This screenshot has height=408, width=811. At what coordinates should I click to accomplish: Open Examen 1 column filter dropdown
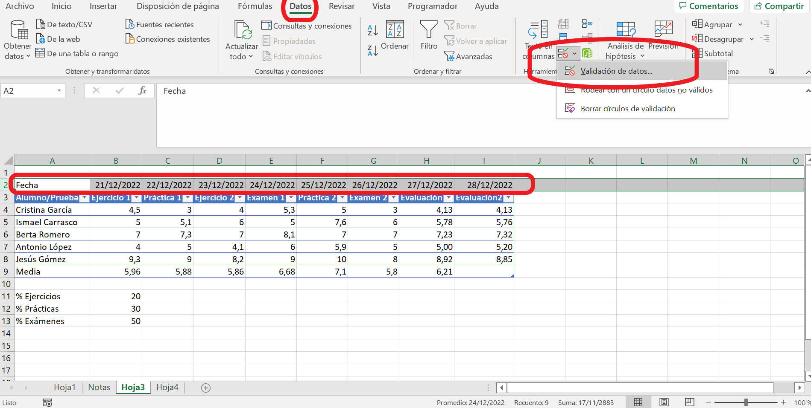coord(291,198)
